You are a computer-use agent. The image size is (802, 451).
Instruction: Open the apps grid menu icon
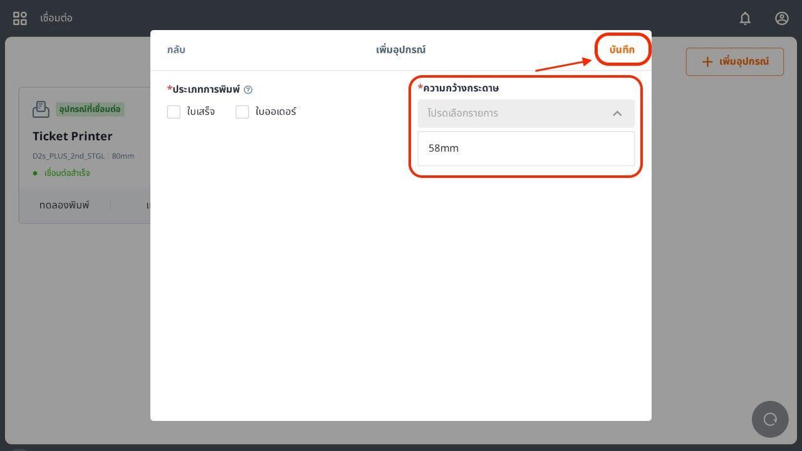(x=20, y=18)
